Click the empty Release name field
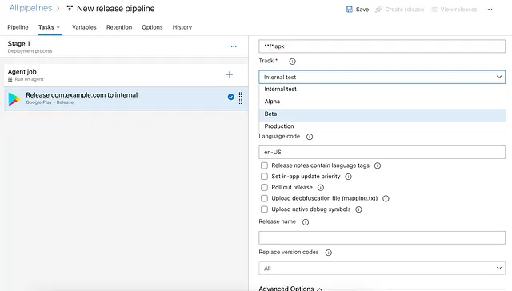The width and height of the screenshot is (512, 291). [382, 237]
